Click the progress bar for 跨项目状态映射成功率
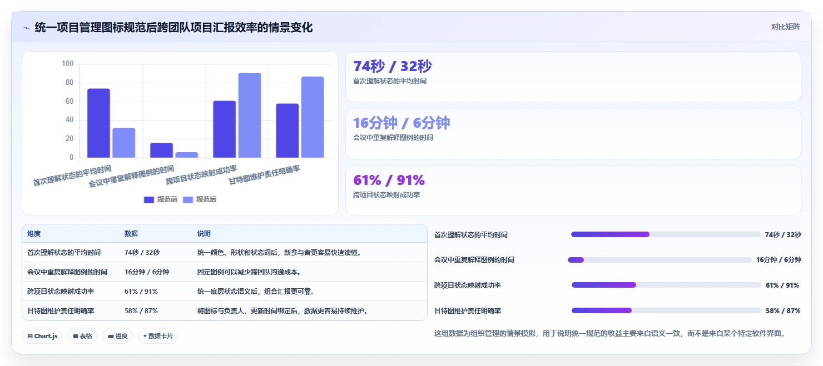Viewport: 823px width, 366px height. 666,285
